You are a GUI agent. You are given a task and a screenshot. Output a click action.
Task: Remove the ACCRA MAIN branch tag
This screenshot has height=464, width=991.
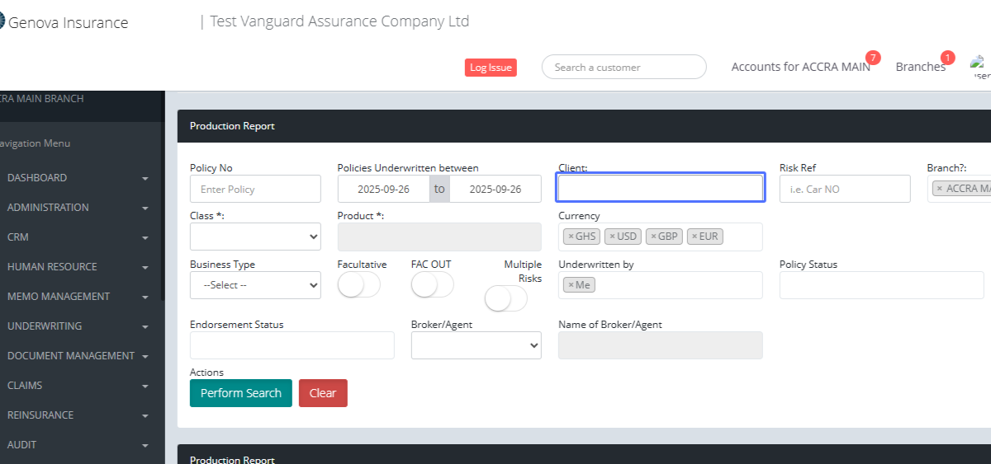939,189
